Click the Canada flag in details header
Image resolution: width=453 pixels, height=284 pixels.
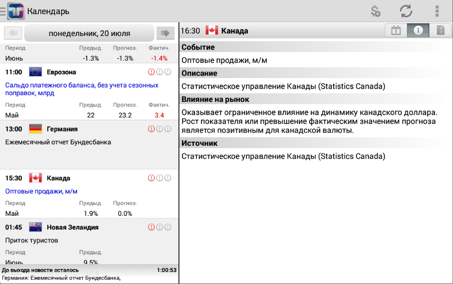(x=212, y=31)
